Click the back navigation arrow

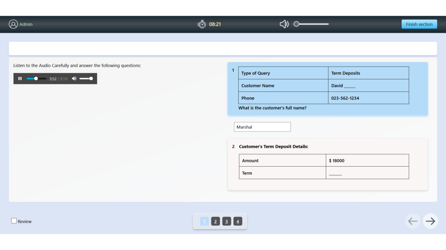(412, 221)
